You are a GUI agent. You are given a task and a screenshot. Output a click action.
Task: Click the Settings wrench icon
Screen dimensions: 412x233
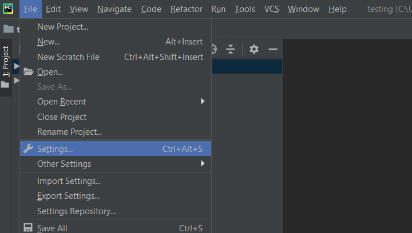point(27,148)
